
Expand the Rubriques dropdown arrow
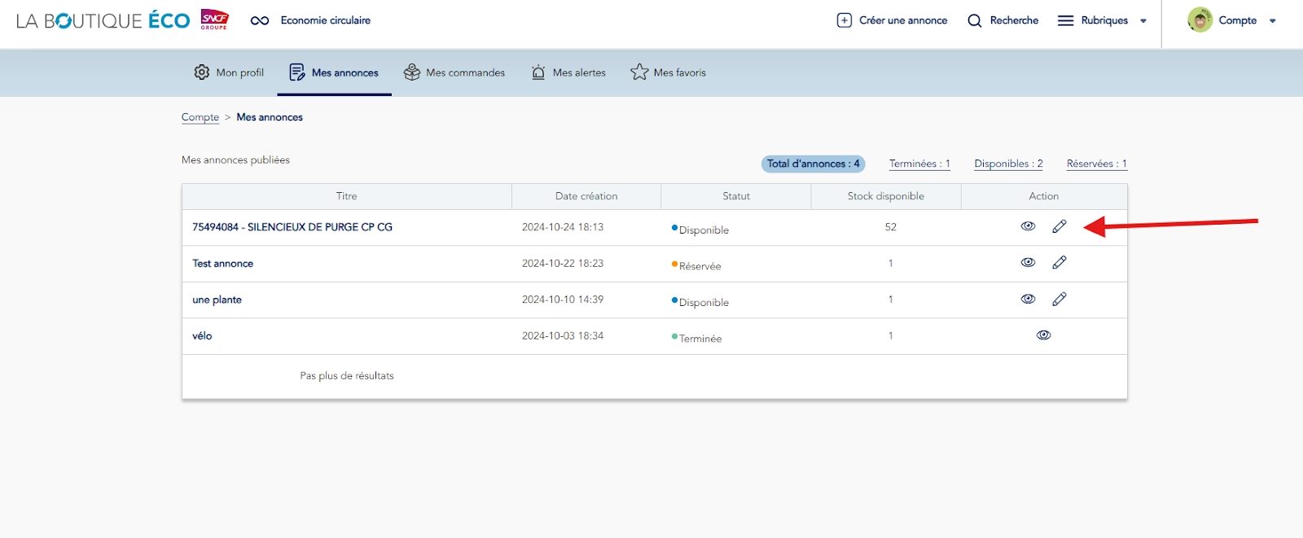(1143, 21)
